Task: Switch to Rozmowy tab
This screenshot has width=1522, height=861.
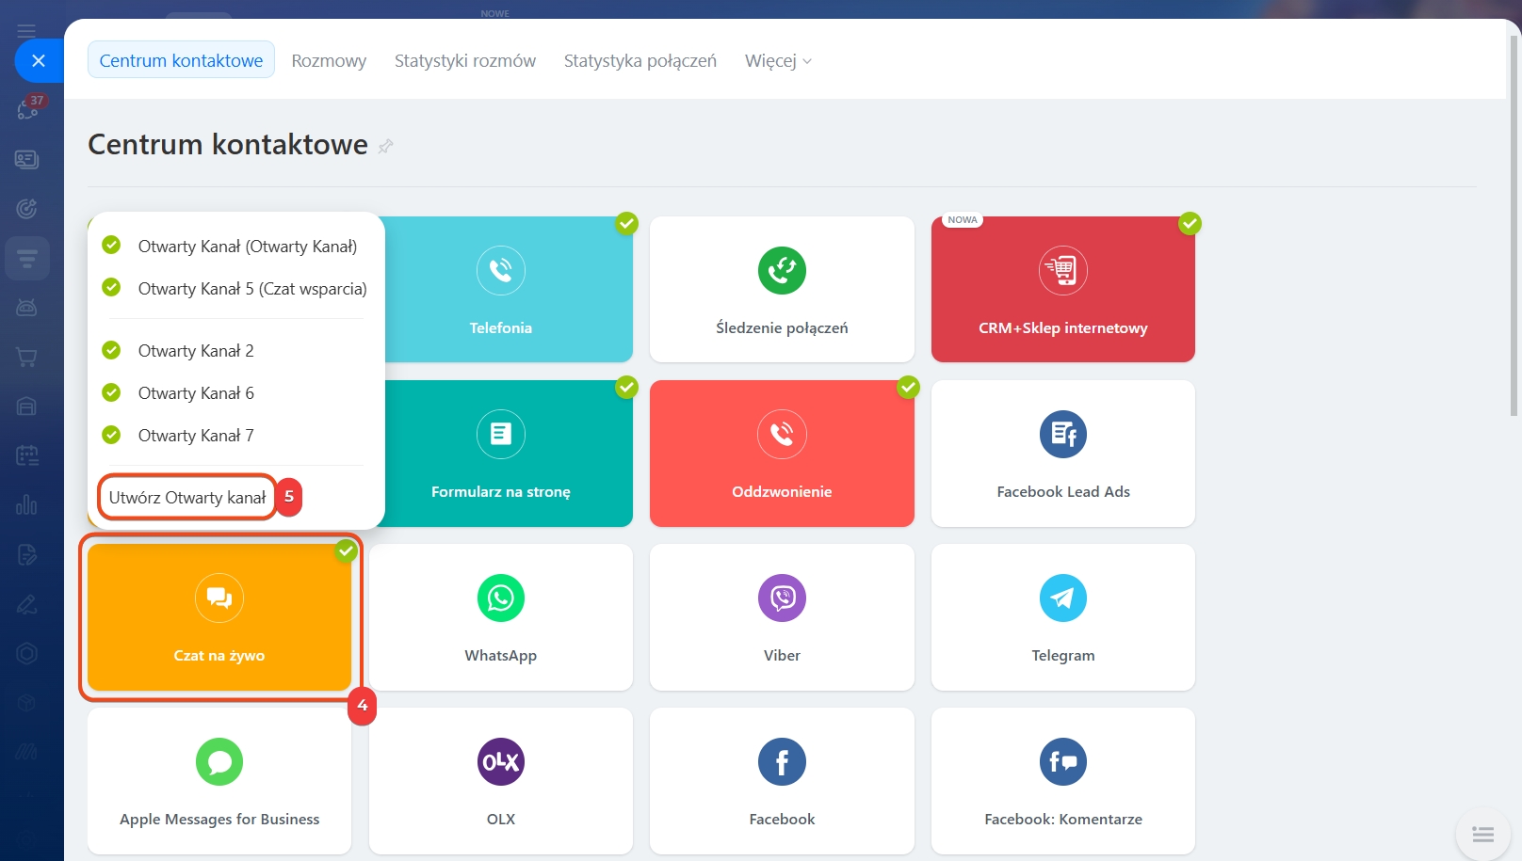Action: [329, 60]
